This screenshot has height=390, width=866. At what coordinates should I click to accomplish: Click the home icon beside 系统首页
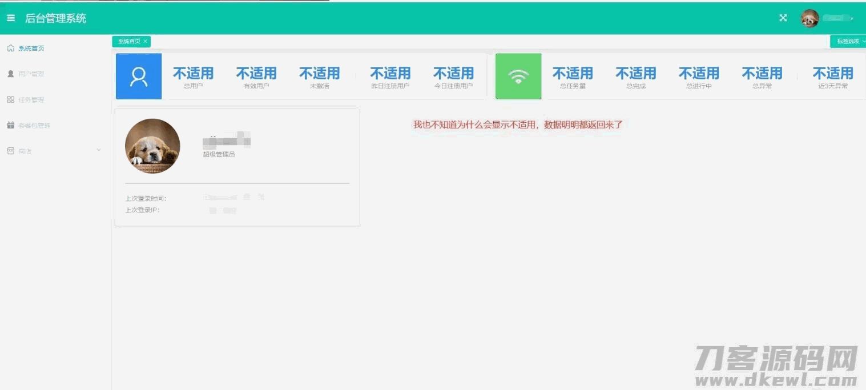click(10, 49)
